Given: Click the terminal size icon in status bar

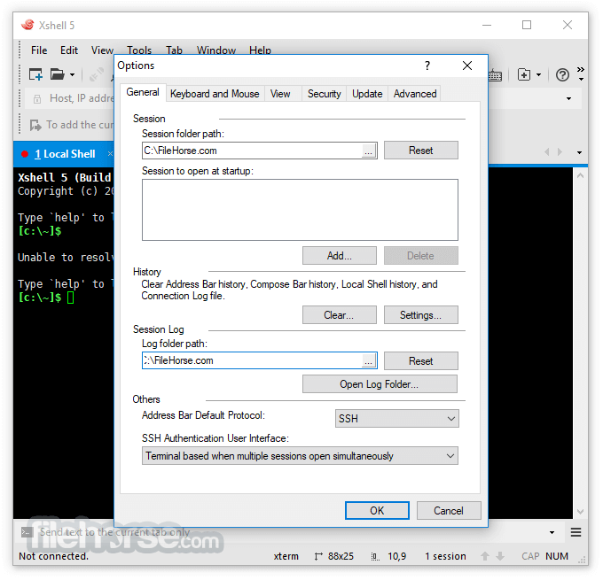Looking at the screenshot, I should (x=318, y=556).
